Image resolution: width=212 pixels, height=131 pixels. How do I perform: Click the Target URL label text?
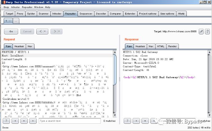[x=175, y=31]
